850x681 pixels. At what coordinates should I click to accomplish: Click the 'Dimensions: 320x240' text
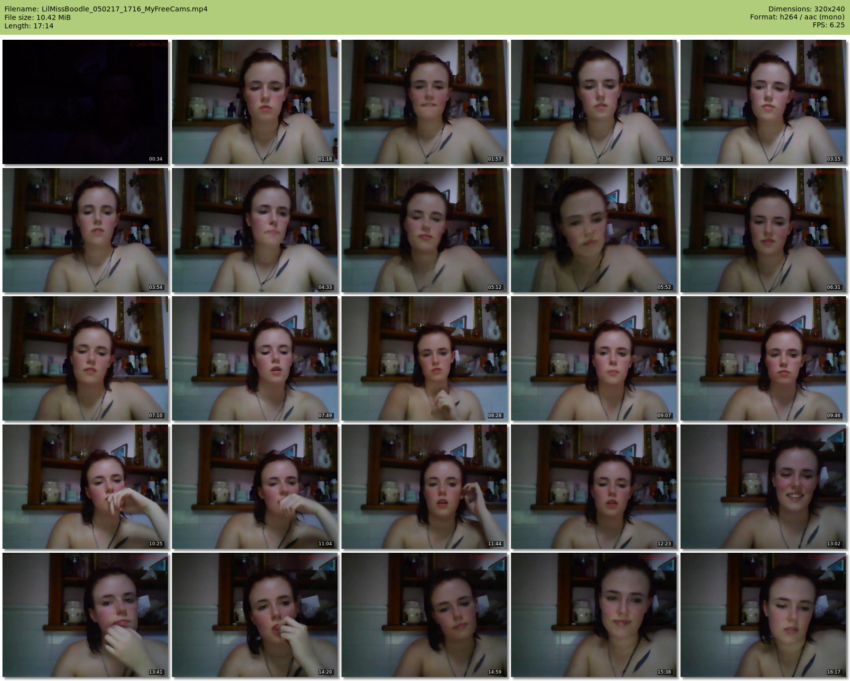(806, 9)
